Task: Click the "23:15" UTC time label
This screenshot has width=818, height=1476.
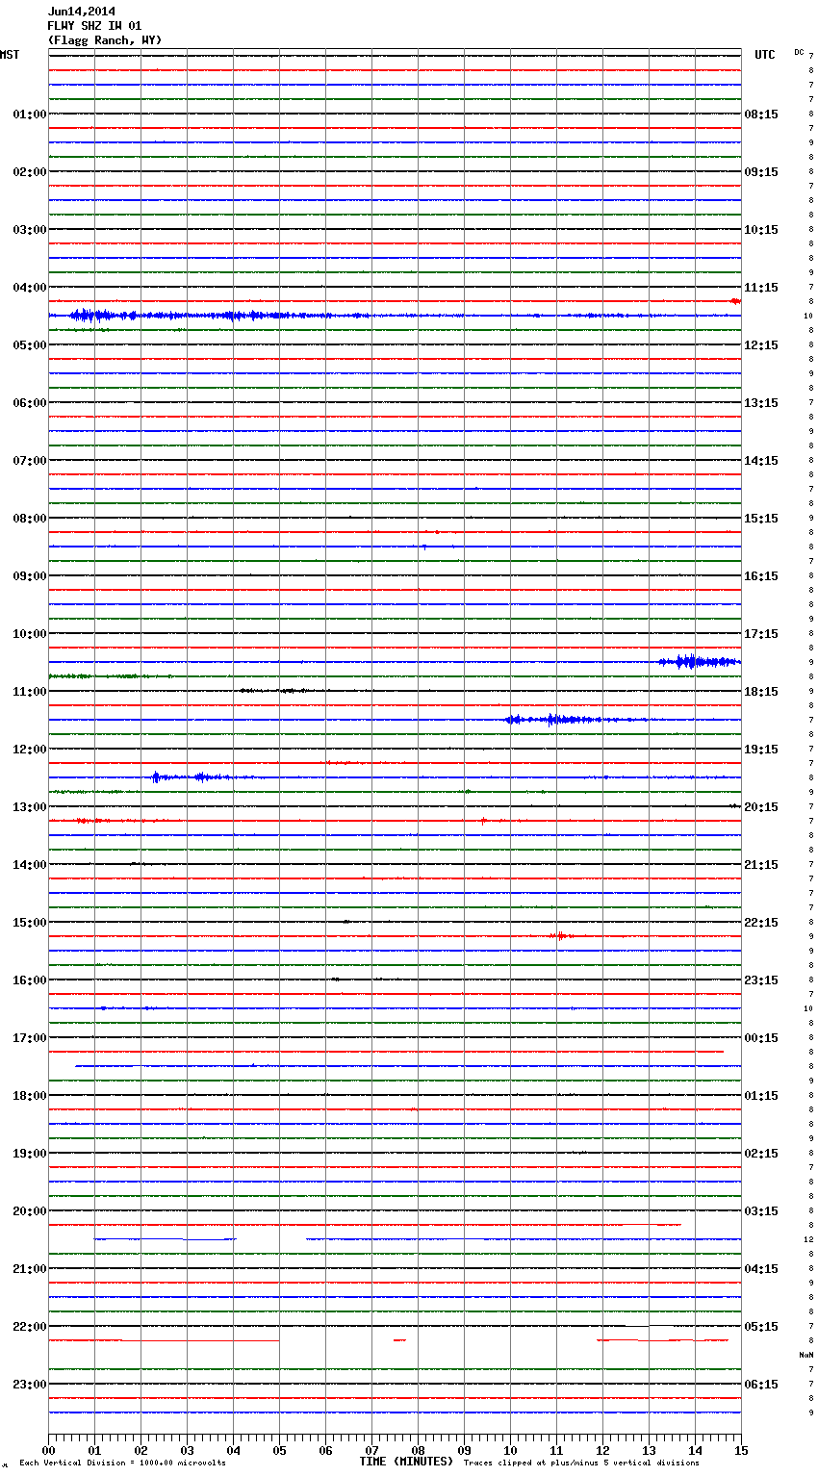Action: (x=761, y=980)
